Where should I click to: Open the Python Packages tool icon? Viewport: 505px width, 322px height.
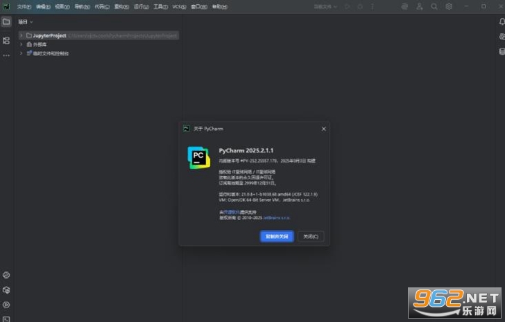pyautogui.click(x=6, y=275)
